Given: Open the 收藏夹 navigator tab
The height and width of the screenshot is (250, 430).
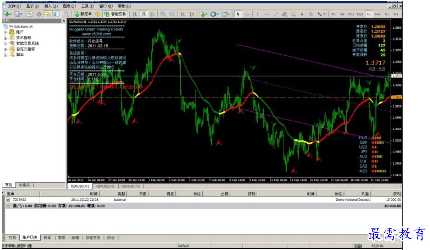Looking at the screenshot, I should (x=24, y=185).
